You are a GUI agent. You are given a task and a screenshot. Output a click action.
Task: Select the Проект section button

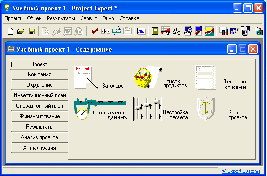39,64
